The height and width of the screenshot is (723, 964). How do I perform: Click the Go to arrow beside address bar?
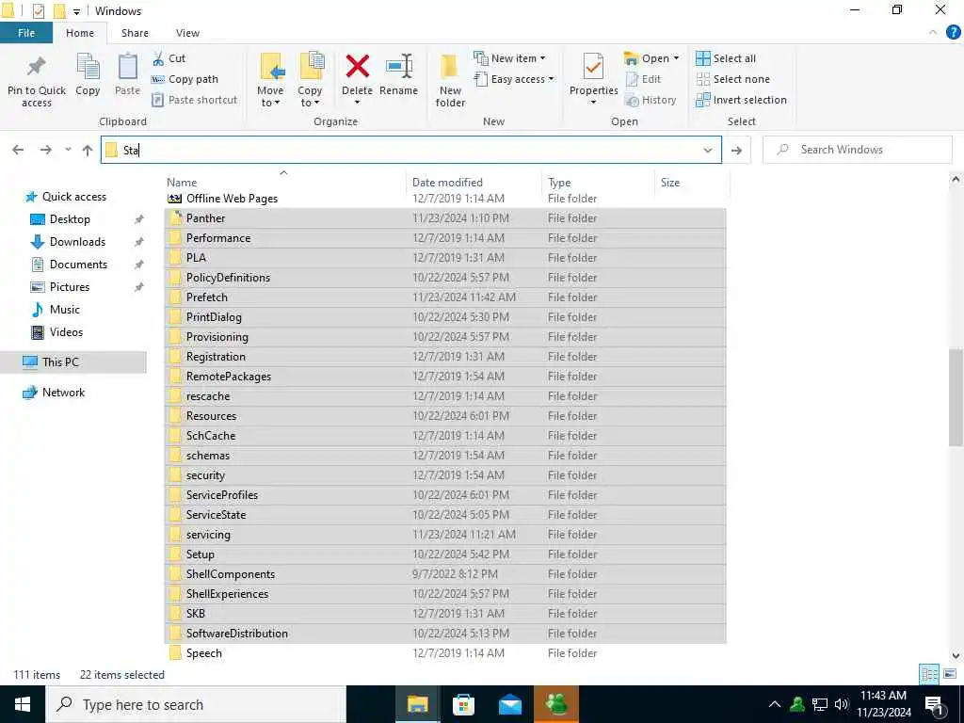click(x=736, y=150)
